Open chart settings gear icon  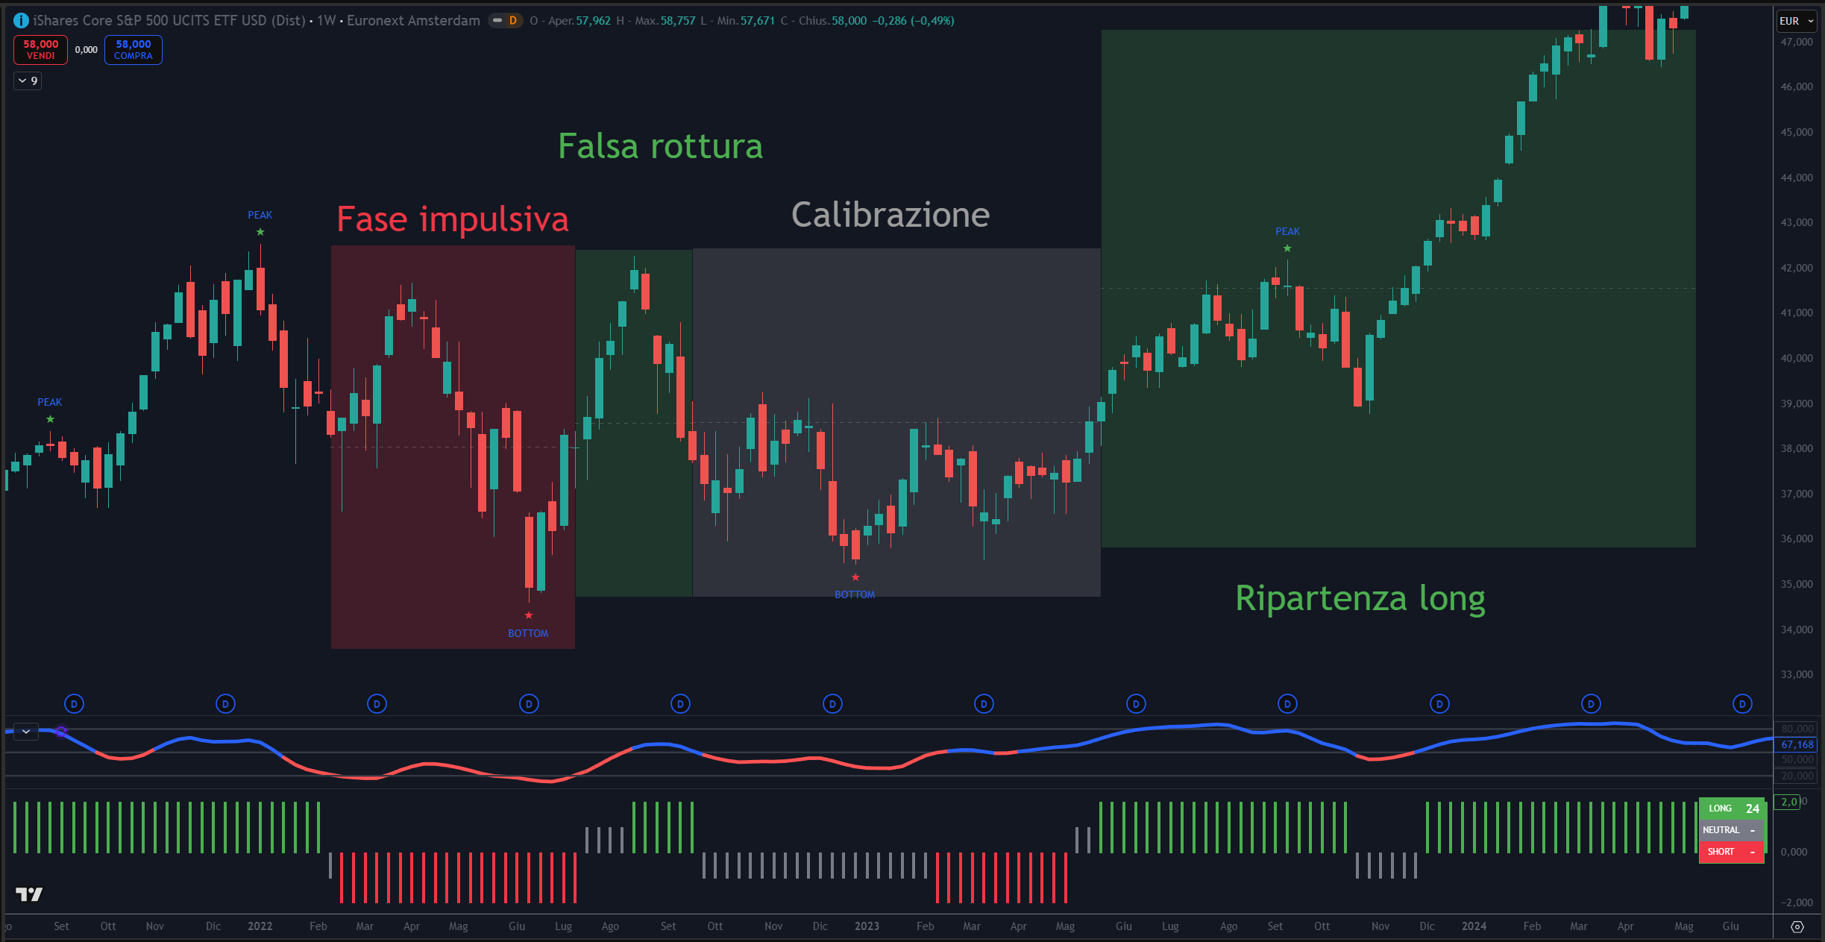coord(1797,926)
